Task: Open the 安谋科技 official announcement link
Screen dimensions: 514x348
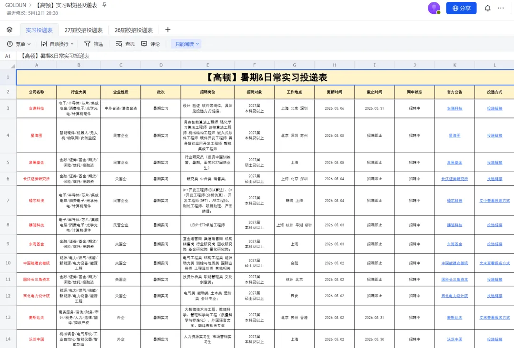Action: pos(455,108)
